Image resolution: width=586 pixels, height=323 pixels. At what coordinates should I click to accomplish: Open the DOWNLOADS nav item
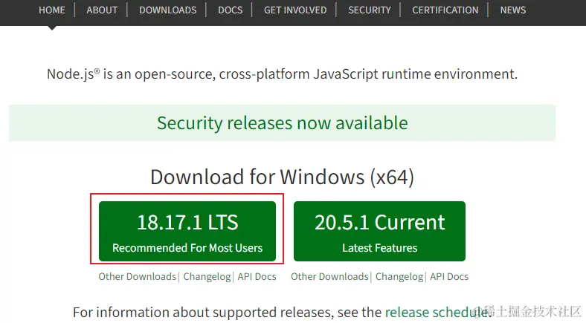[168, 10]
